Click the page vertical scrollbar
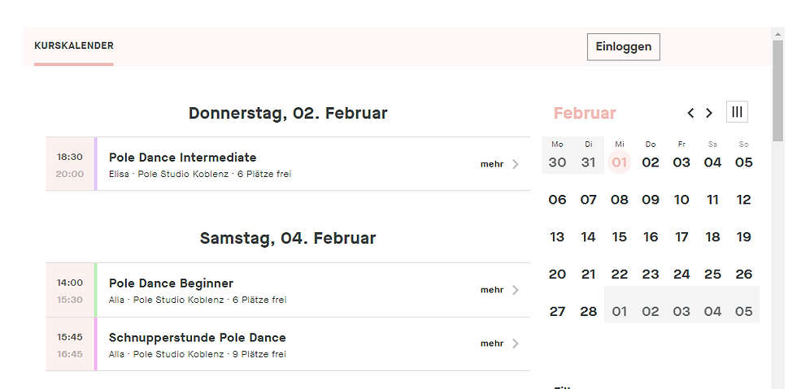This screenshot has width=797, height=389. point(778,89)
